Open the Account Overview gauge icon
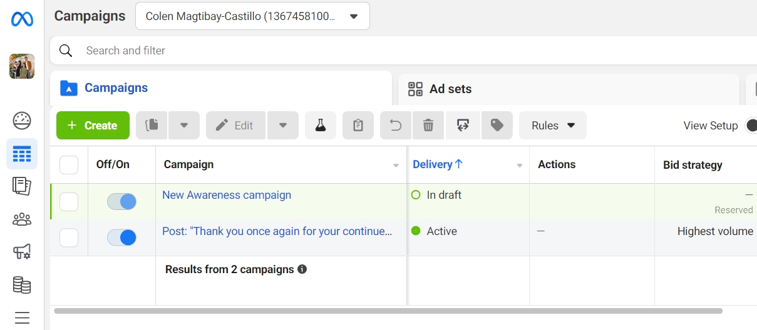757x330 pixels. pyautogui.click(x=22, y=121)
